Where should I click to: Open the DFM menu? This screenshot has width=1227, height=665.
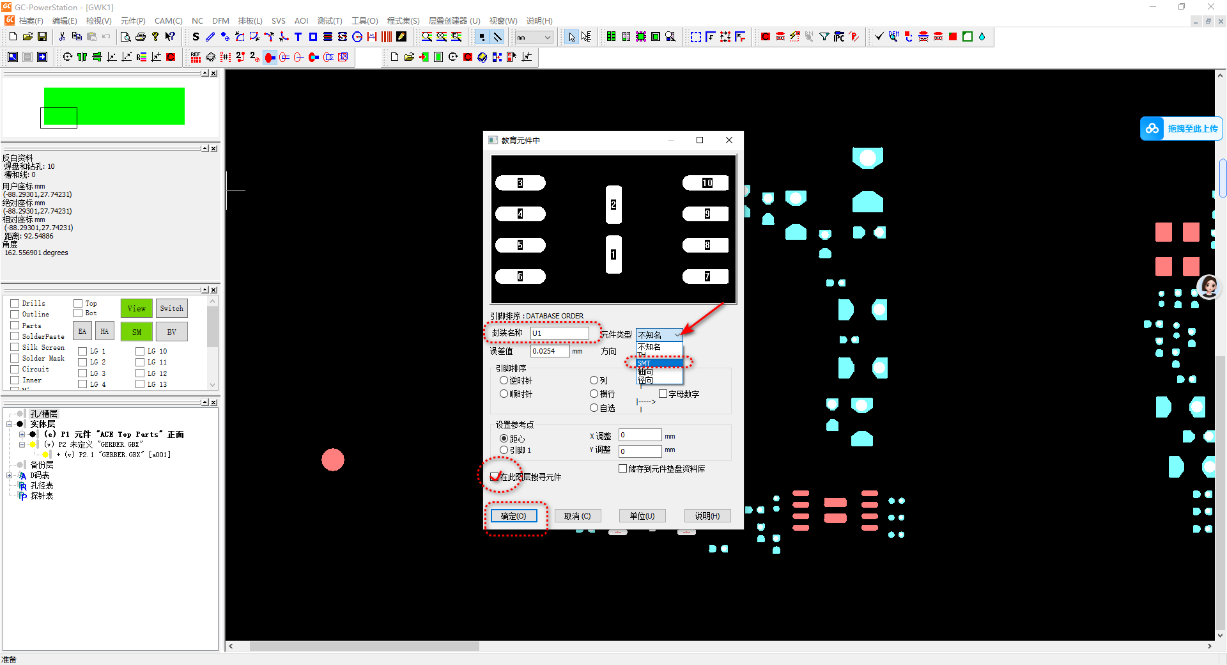pos(220,21)
